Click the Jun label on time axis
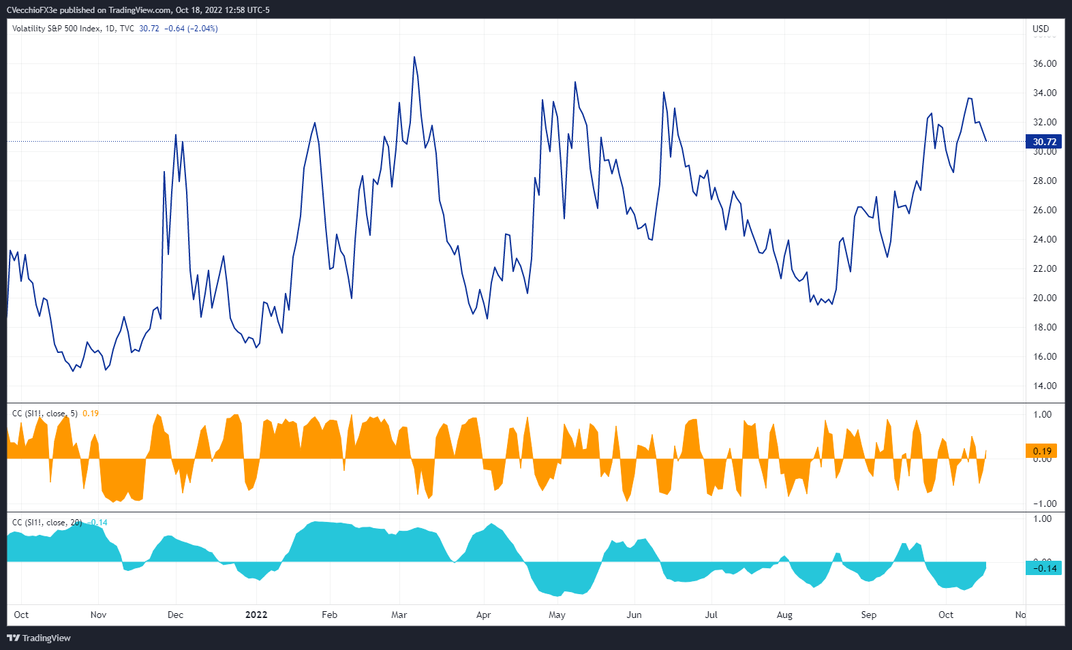The width and height of the screenshot is (1072, 650). click(x=634, y=615)
